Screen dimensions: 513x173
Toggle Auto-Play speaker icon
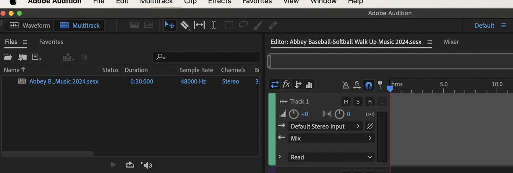147,165
